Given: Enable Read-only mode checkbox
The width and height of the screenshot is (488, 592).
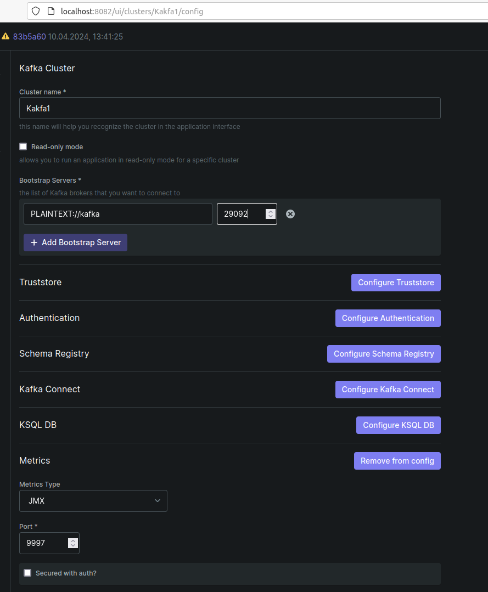Looking at the screenshot, I should [23, 146].
